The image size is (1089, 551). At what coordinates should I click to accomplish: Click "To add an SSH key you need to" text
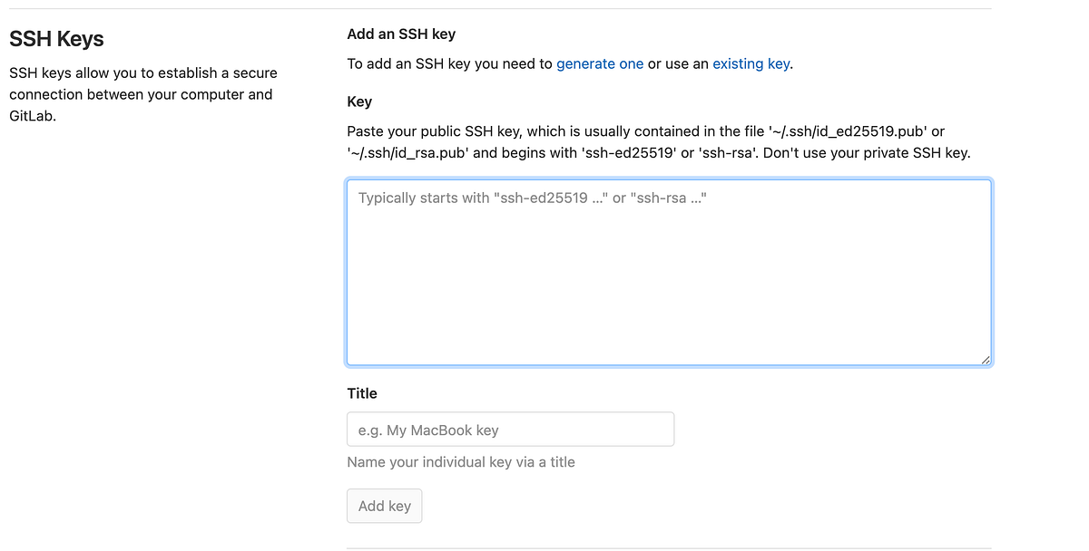(449, 63)
